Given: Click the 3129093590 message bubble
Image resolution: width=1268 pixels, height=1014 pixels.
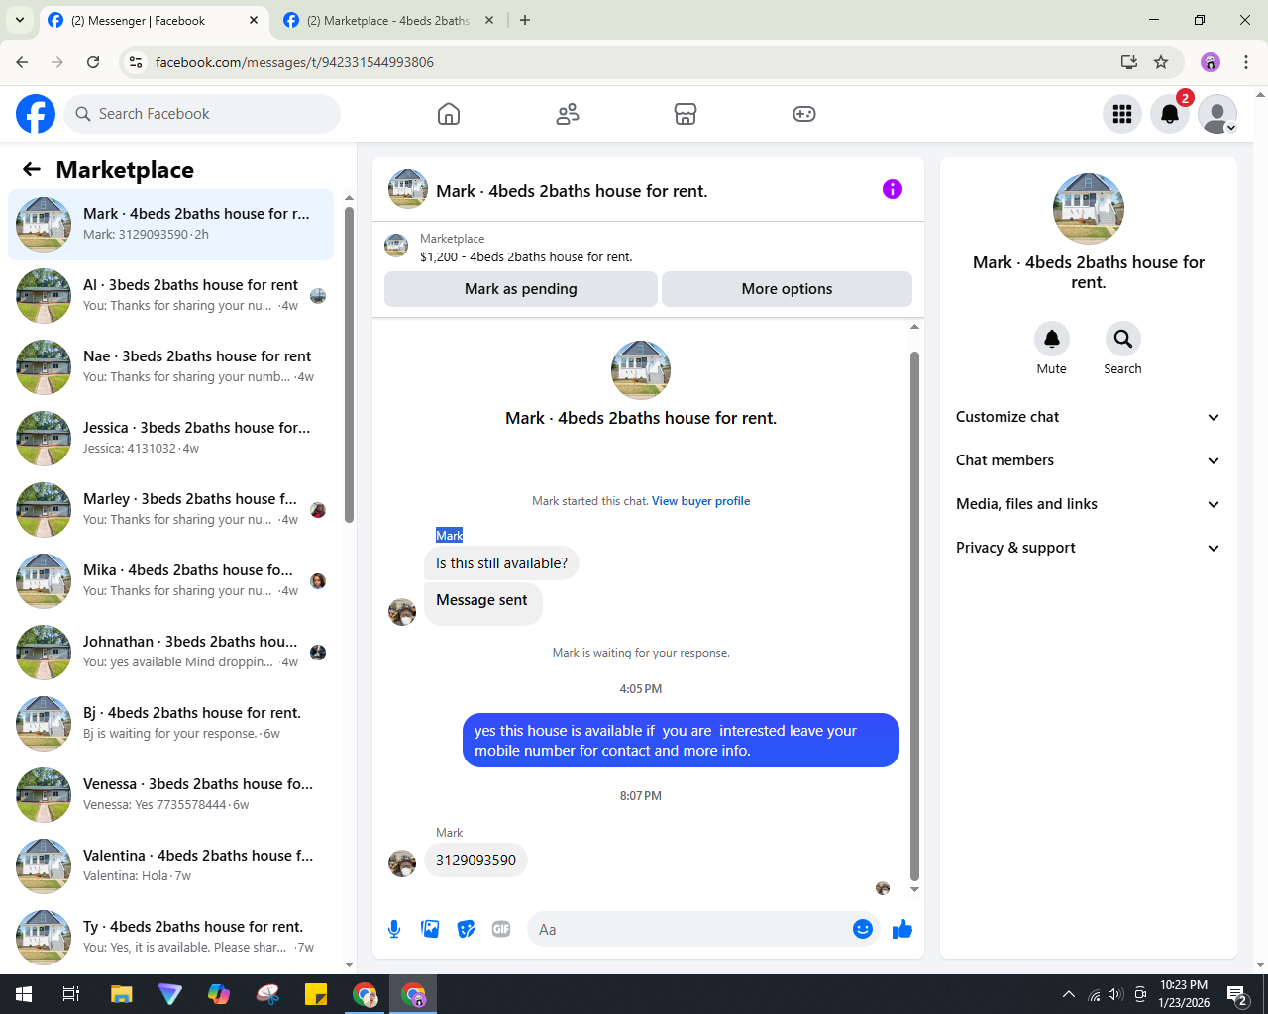Looking at the screenshot, I should [475, 861].
